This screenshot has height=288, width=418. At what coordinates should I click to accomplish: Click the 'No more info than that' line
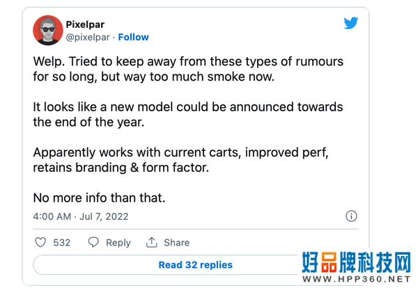pyautogui.click(x=99, y=198)
